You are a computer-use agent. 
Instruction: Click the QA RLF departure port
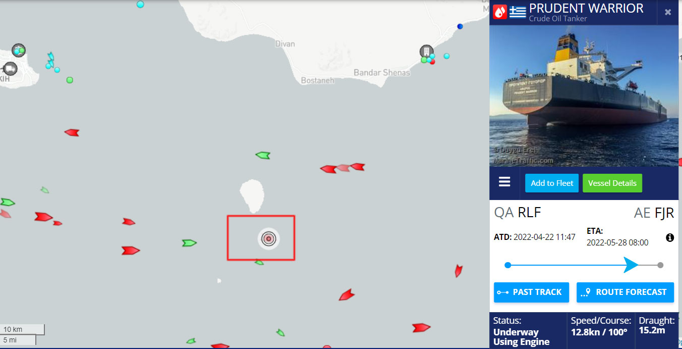click(518, 213)
